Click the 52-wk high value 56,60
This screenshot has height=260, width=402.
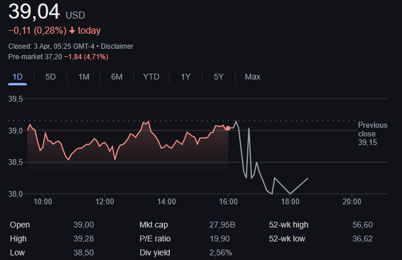tap(362, 225)
